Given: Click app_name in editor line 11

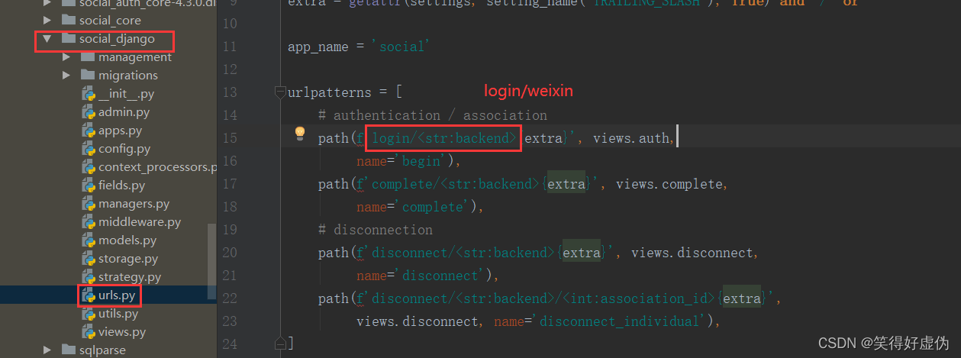Looking at the screenshot, I should (x=318, y=47).
